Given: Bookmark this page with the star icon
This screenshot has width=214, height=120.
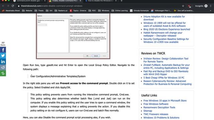Looking at the screenshot, I should click(x=183, y=6).
